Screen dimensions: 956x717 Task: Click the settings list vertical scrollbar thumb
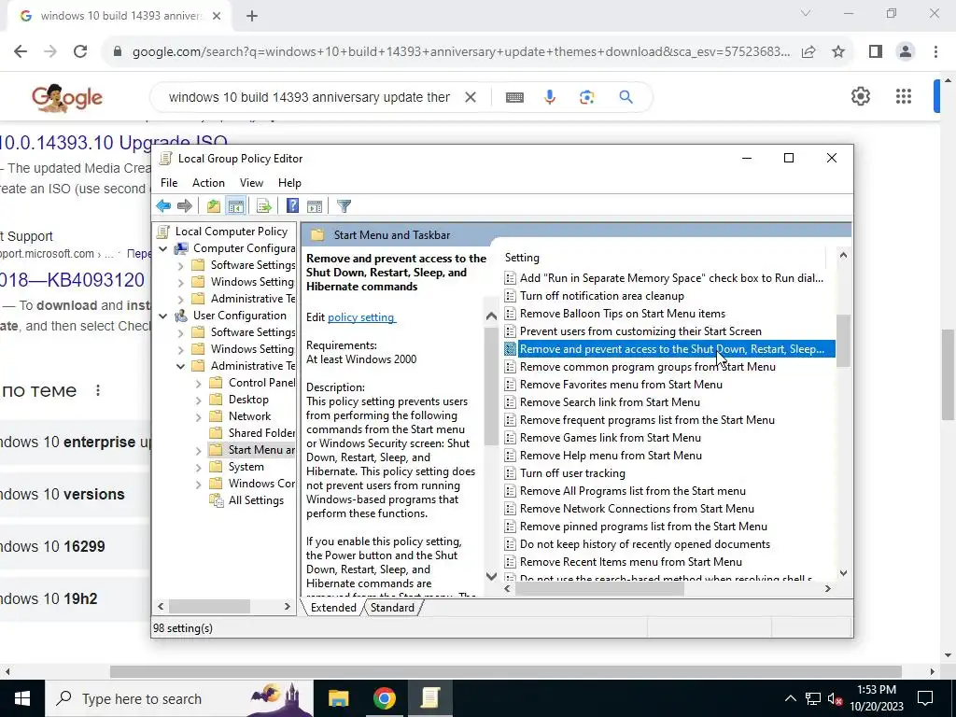click(843, 341)
